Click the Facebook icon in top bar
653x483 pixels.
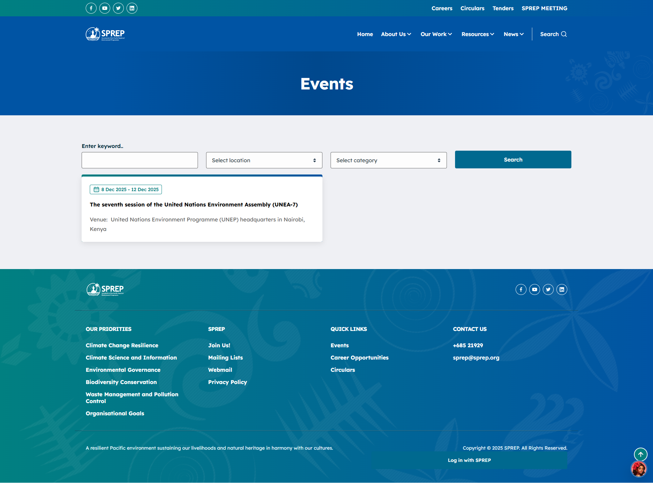coord(91,8)
